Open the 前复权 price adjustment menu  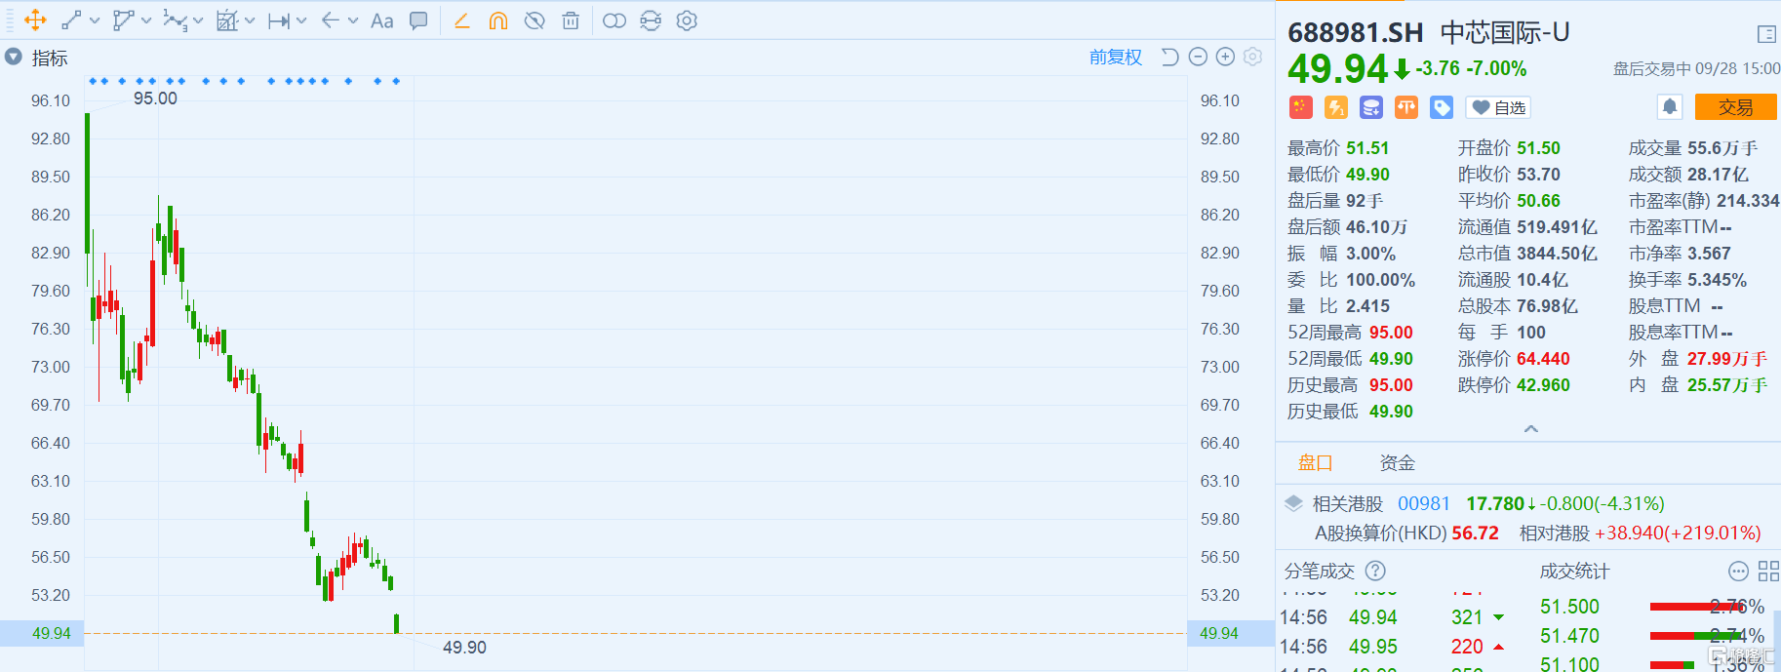[1116, 58]
